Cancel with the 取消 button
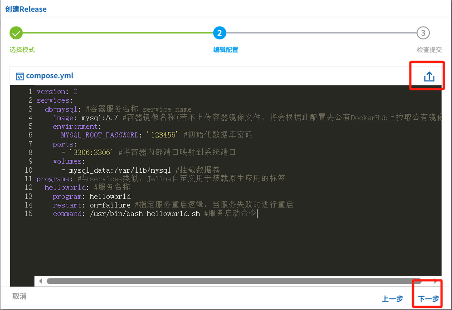This screenshot has height=310, width=452. 19,296
